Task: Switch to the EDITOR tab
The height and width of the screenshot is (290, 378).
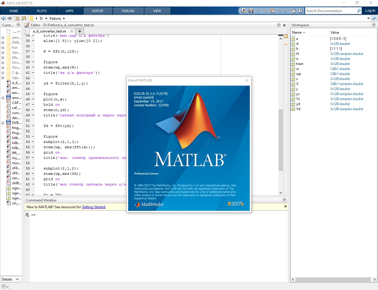Action: point(98,11)
